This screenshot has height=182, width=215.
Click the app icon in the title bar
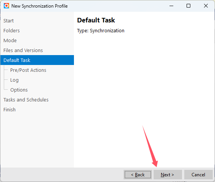[6, 6]
